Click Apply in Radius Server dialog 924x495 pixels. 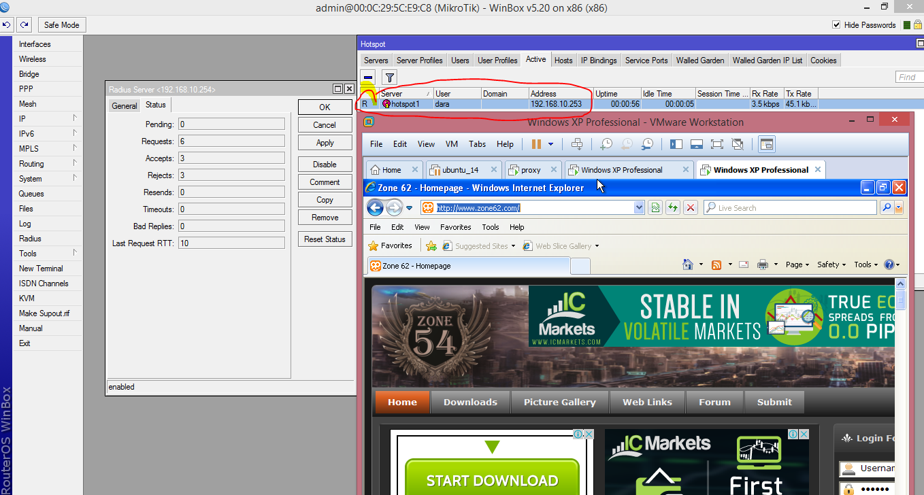point(325,143)
